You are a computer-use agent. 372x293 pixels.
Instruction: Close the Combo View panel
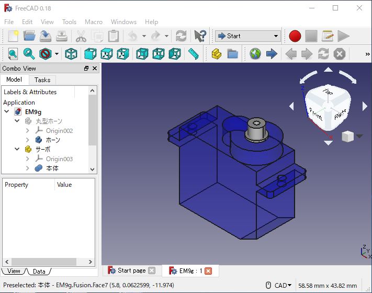[95, 69]
